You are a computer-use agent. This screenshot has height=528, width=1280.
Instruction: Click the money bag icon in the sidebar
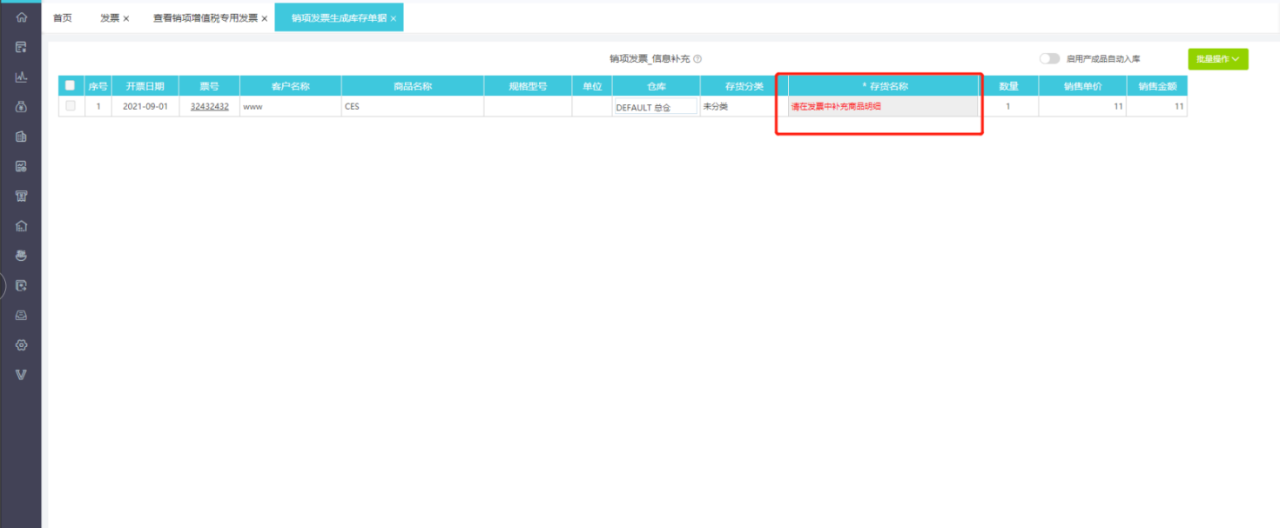click(x=21, y=107)
